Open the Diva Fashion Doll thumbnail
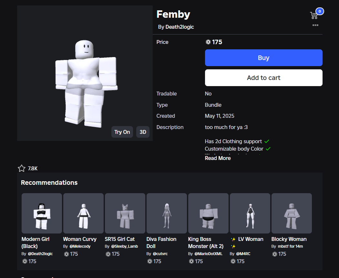This screenshot has width=339, height=278. click(x=167, y=213)
